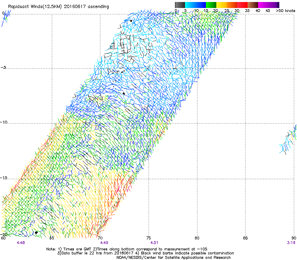Click the purple time label '4:49'

[x=104, y=243]
